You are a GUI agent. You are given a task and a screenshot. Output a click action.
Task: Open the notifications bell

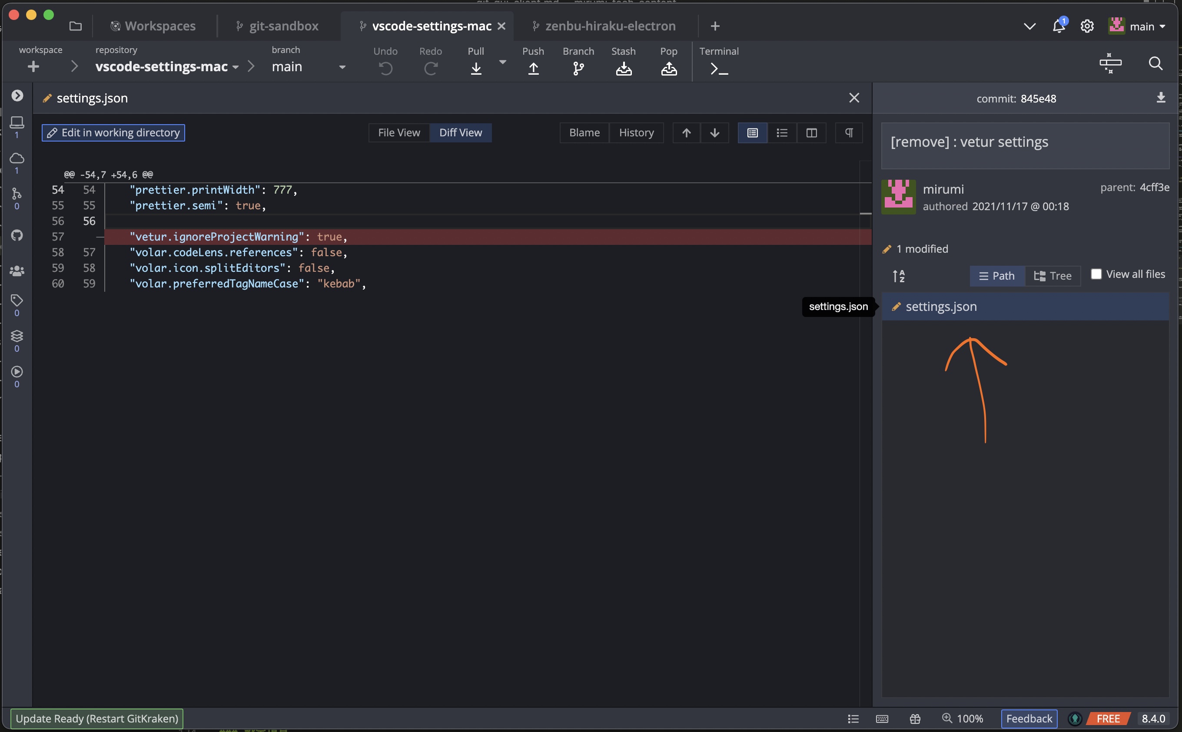click(x=1059, y=26)
